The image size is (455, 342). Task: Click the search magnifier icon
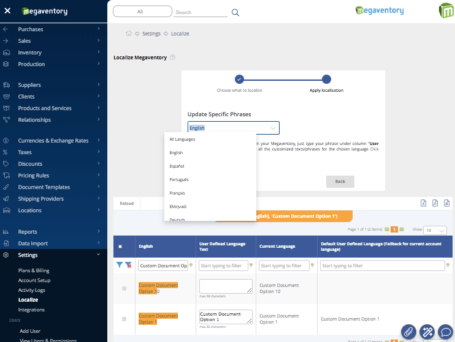click(x=235, y=12)
